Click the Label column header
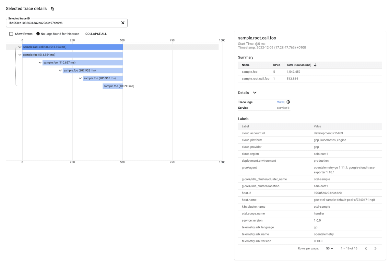 pos(245,126)
